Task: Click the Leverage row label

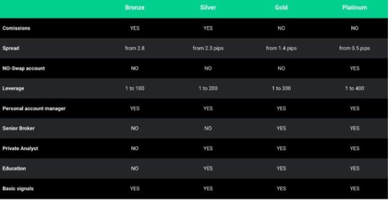Action: 13,88
